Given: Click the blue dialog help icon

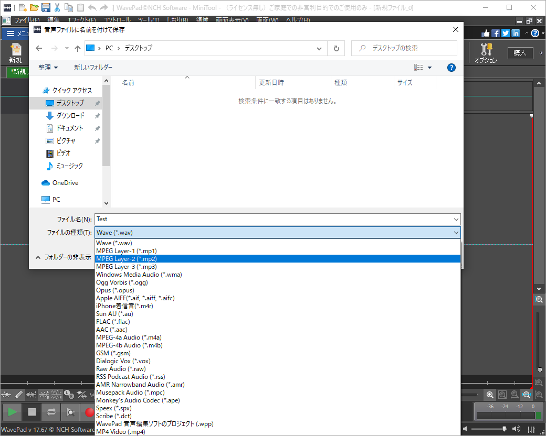Looking at the screenshot, I should 451,68.
